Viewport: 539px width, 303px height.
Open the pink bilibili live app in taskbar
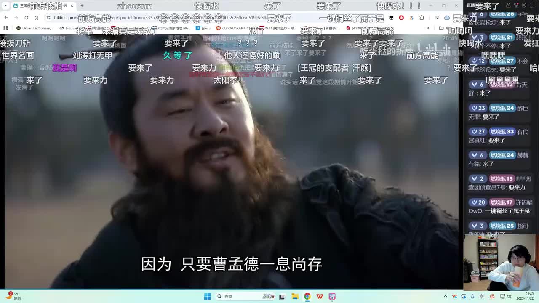point(332,296)
